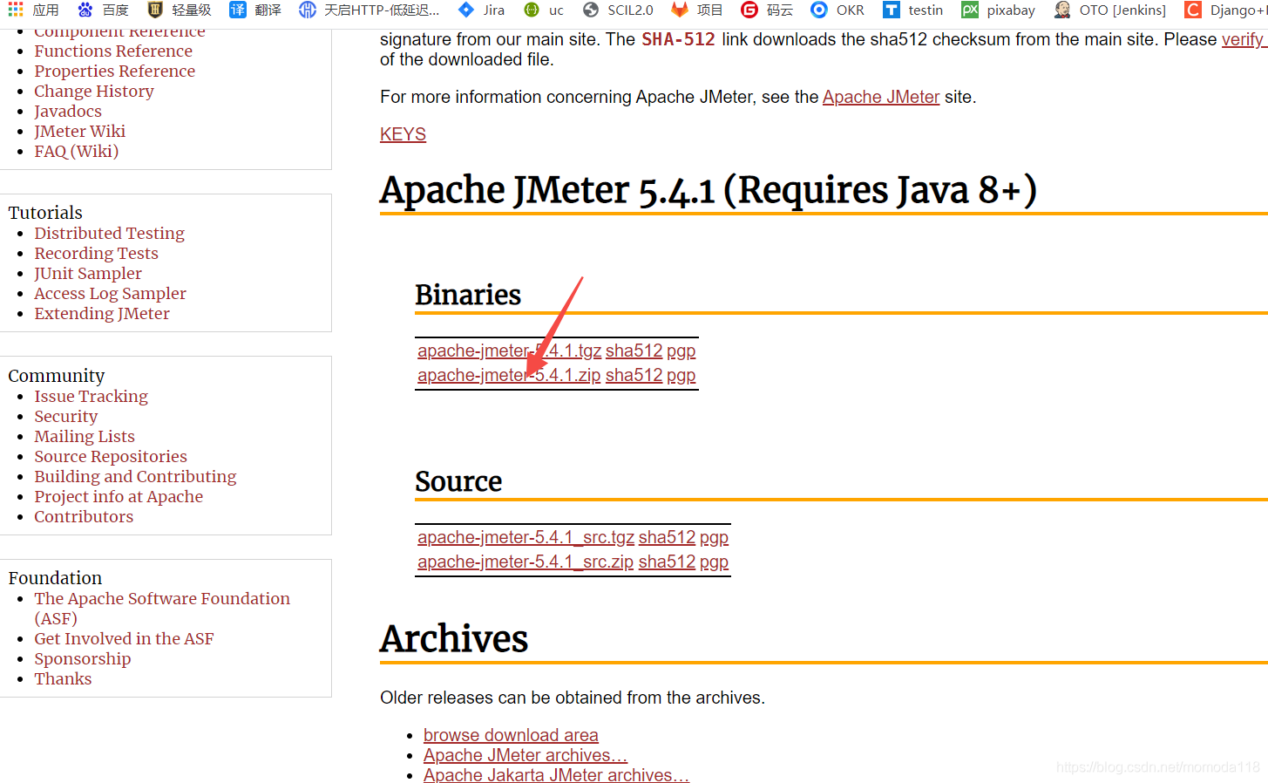Viewport: 1268px width, 783px height.
Task: Click browse download area link
Action: pos(511,735)
